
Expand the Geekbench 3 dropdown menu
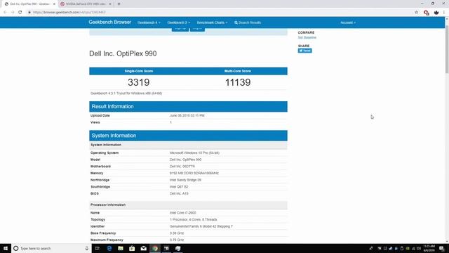pyautogui.click(x=179, y=22)
